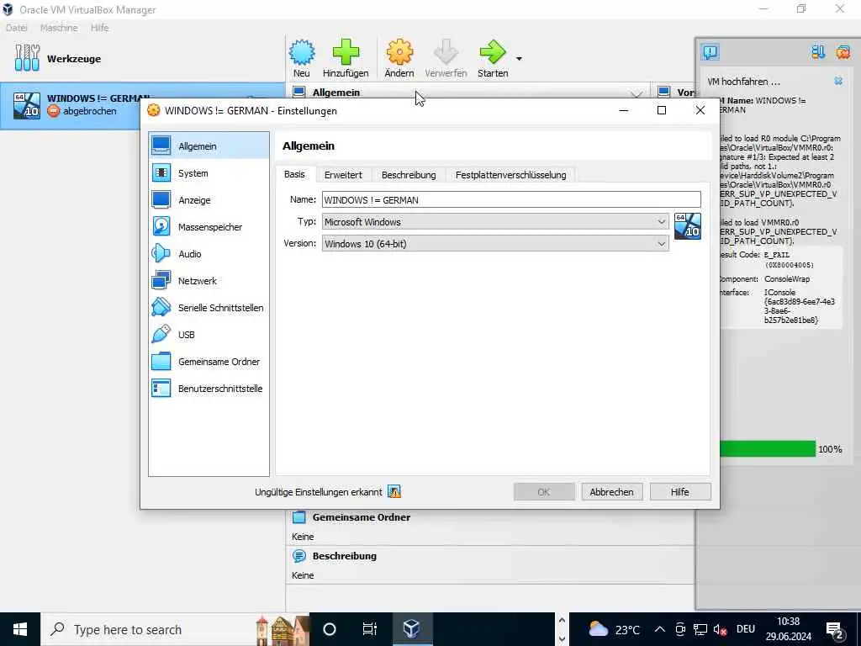Switch to the Festplattenverschlüsselung tab
This screenshot has height=646, width=861.
(x=510, y=175)
